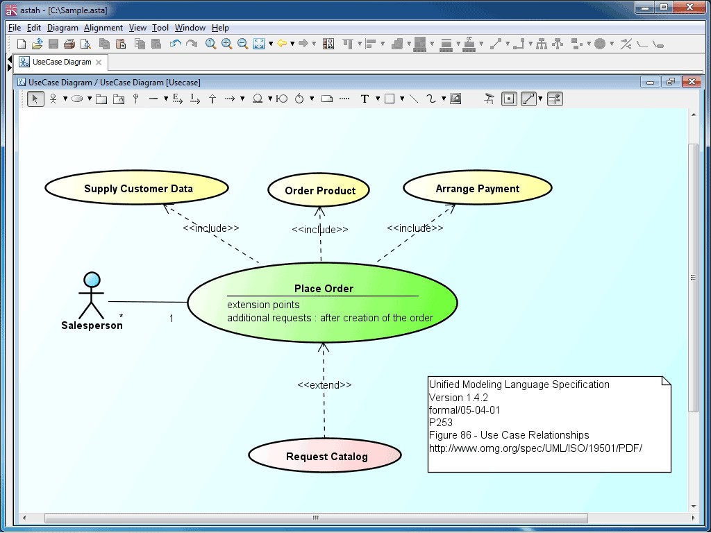
Task: Select the Actor tool in diagram palette
Action: click(53, 99)
